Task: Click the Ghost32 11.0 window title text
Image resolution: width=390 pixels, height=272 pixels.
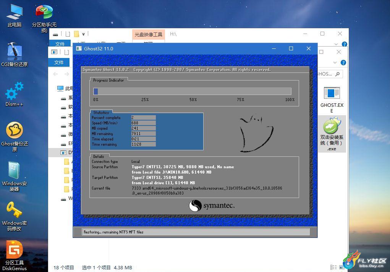Action: (99, 49)
